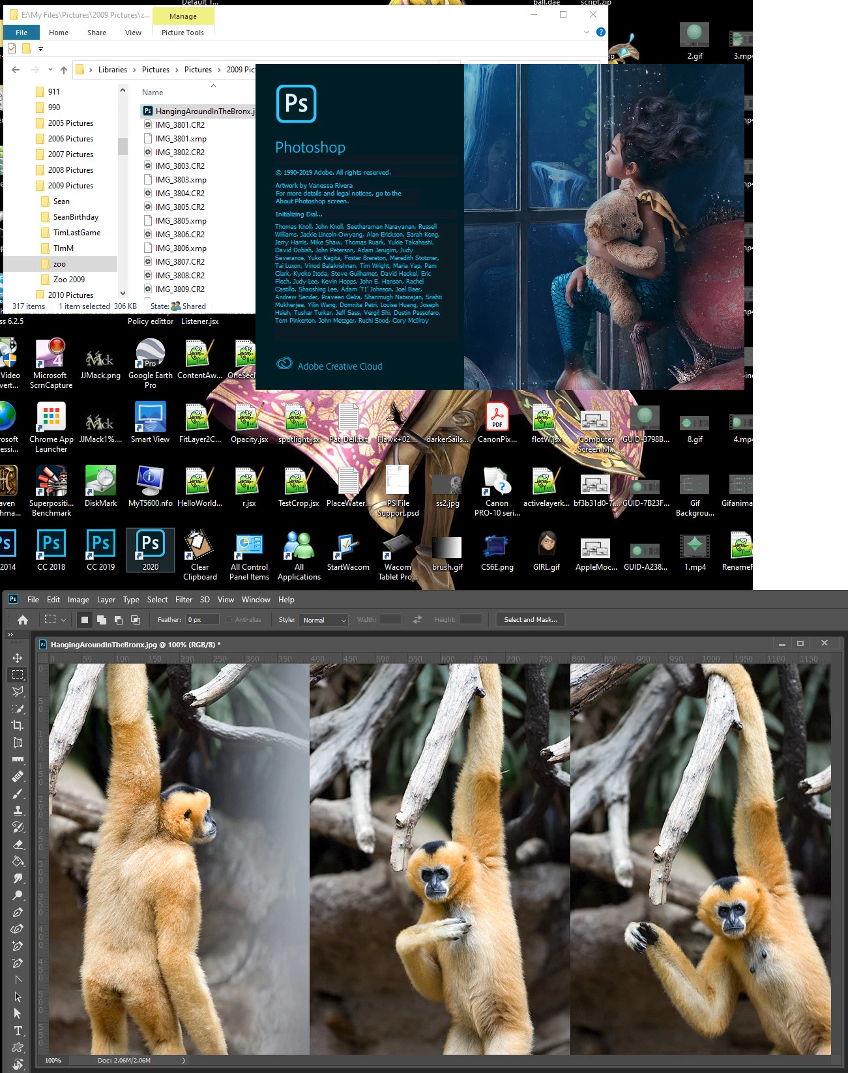Open the All Control Panel Items shortcut
848x1073 pixels.
pyautogui.click(x=249, y=556)
